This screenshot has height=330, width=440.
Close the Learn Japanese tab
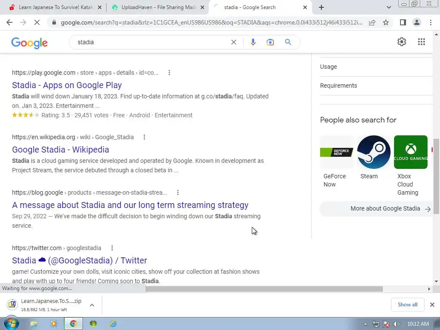[99, 8]
